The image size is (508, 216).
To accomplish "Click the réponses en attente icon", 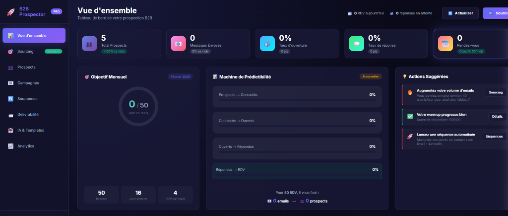I will coord(392,13).
